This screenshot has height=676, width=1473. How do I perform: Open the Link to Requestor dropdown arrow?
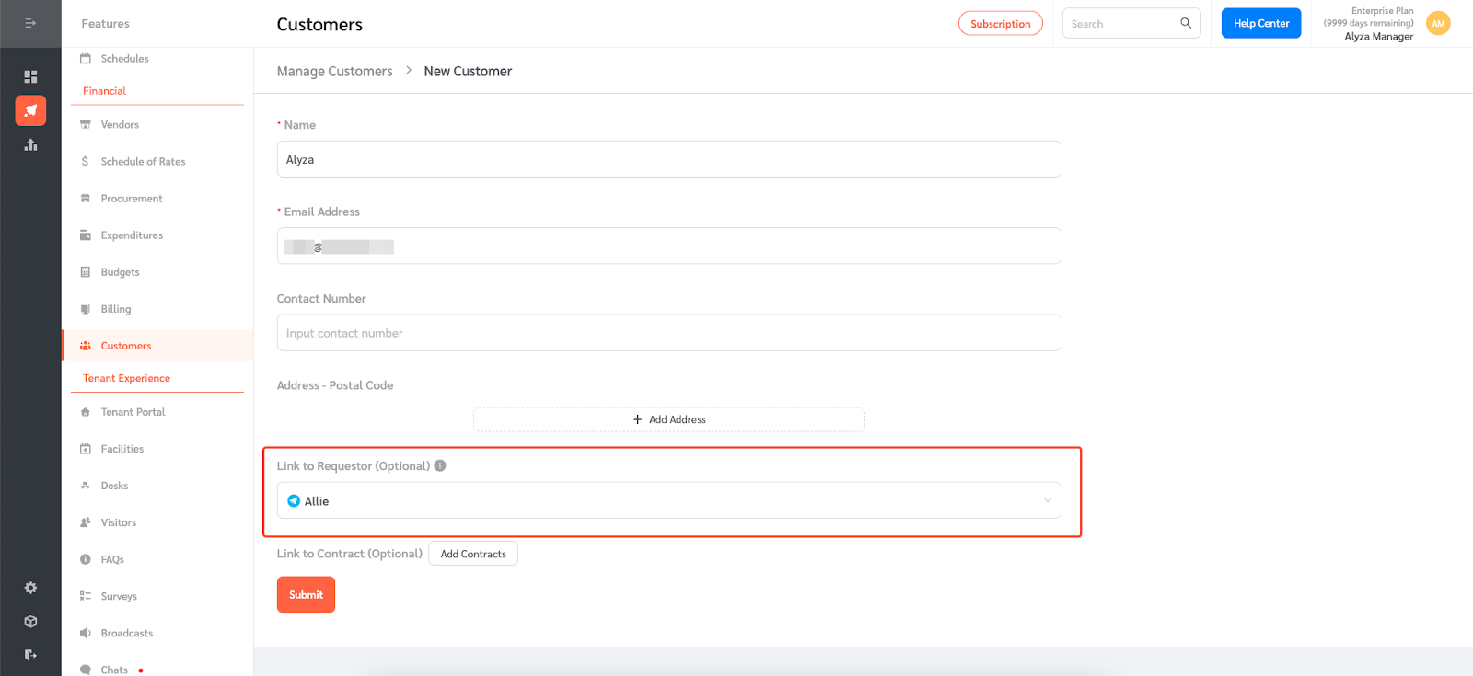click(1047, 500)
